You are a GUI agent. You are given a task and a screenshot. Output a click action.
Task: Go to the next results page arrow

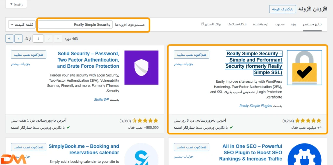(19, 39)
